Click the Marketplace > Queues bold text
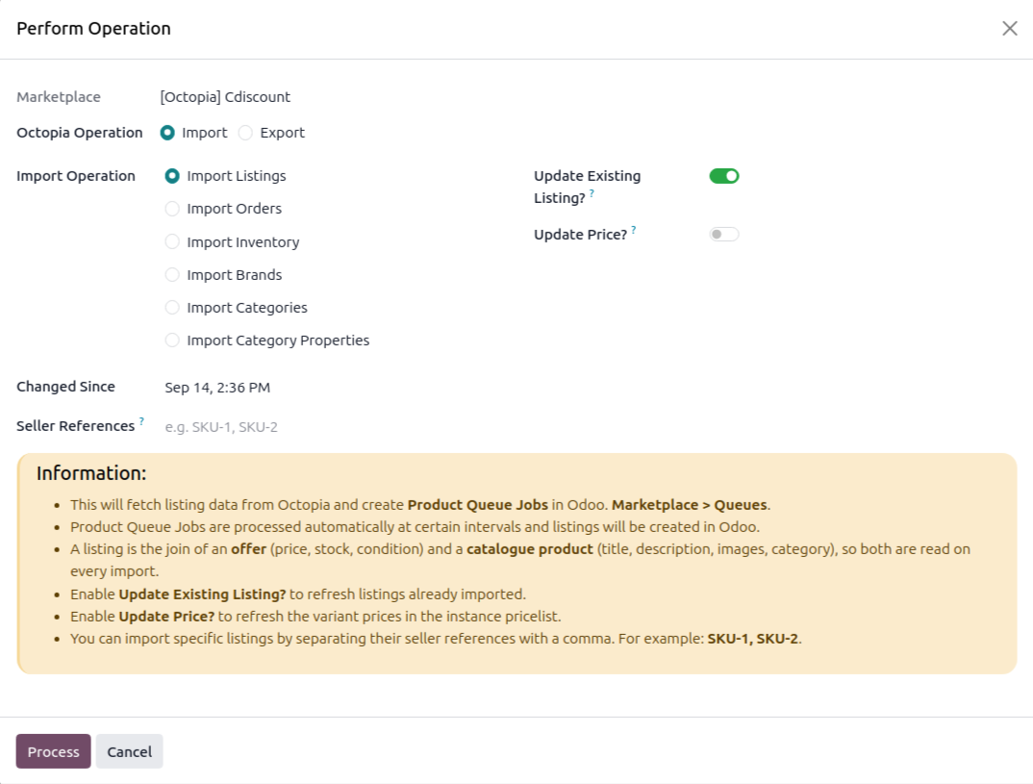Image resolution: width=1033 pixels, height=784 pixels. point(689,505)
